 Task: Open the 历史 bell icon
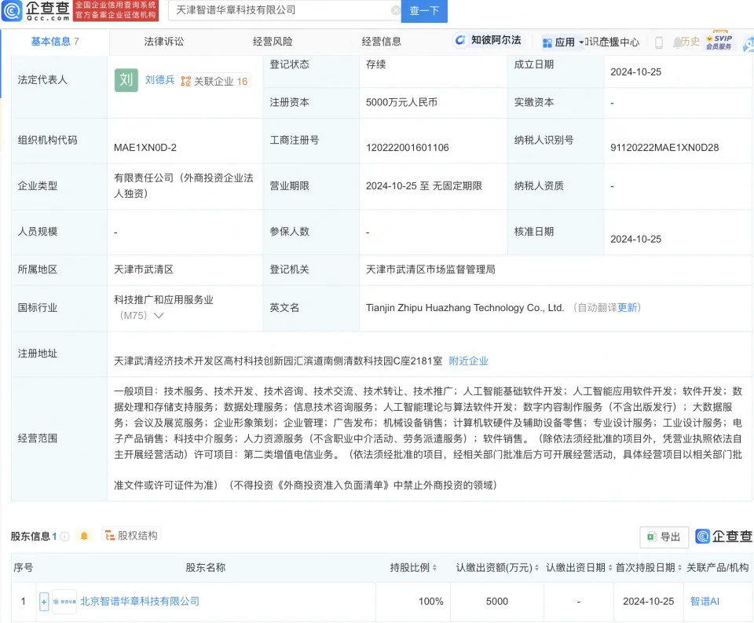(x=686, y=42)
